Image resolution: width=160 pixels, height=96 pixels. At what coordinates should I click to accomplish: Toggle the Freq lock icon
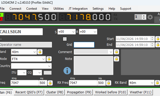[50, 83]
